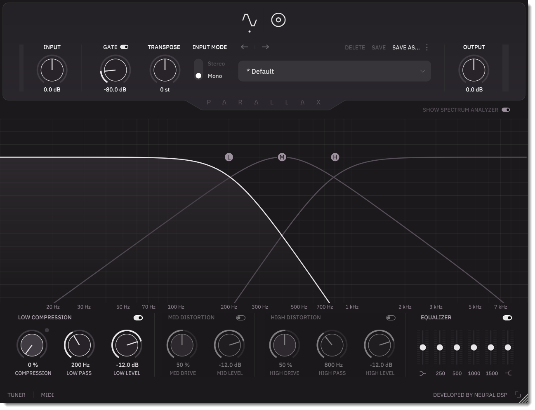The height and width of the screenshot is (410, 535).
Task: Click the 250 Hz equalizer slider
Action: point(440,347)
